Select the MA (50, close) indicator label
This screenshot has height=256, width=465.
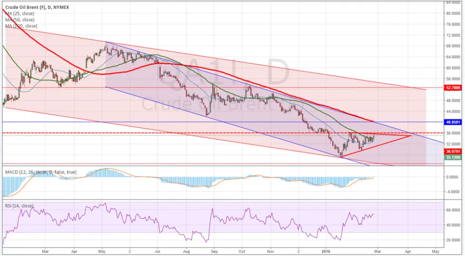pyautogui.click(x=19, y=20)
